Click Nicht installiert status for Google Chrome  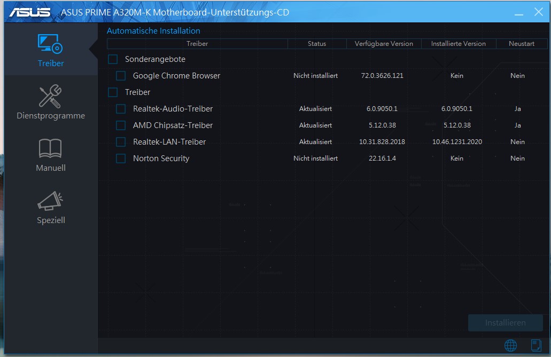click(x=315, y=75)
